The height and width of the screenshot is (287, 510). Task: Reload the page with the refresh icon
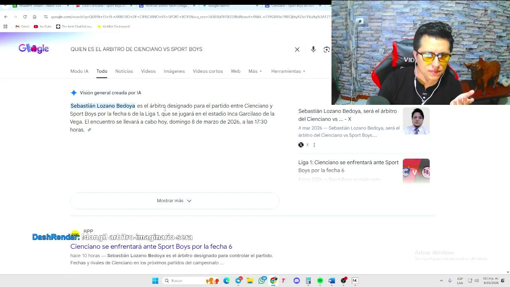pos(25,17)
